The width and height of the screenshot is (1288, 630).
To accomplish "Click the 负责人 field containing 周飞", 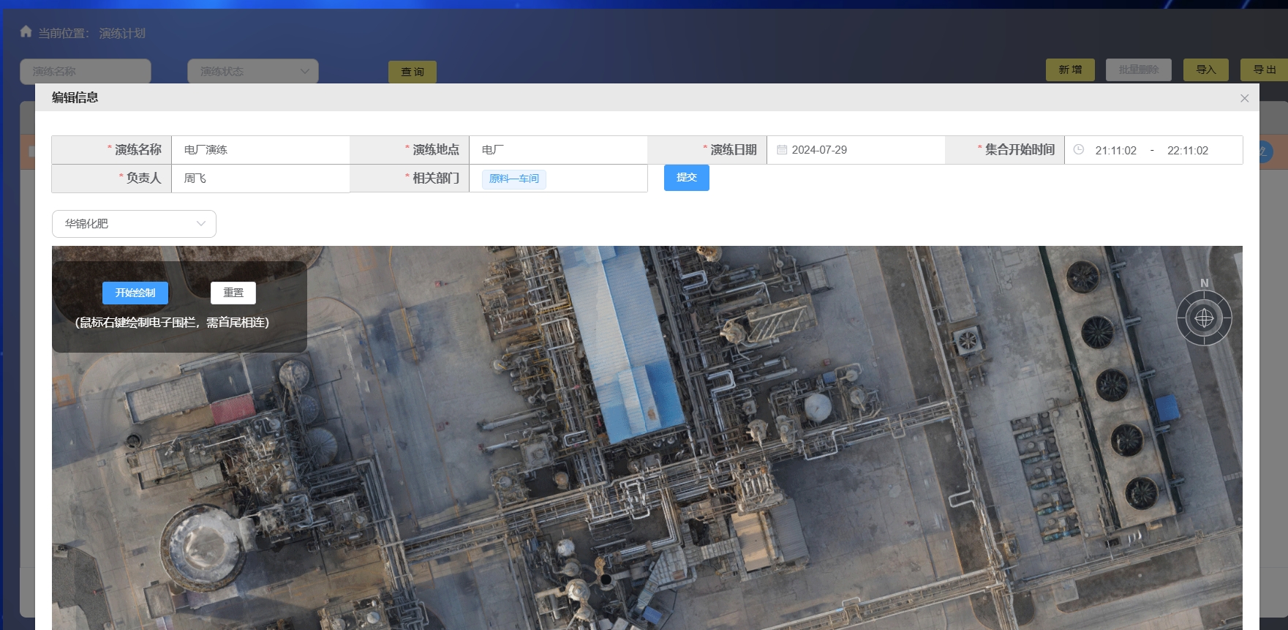I will pos(260,179).
